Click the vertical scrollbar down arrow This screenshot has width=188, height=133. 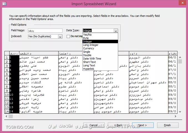180,112
